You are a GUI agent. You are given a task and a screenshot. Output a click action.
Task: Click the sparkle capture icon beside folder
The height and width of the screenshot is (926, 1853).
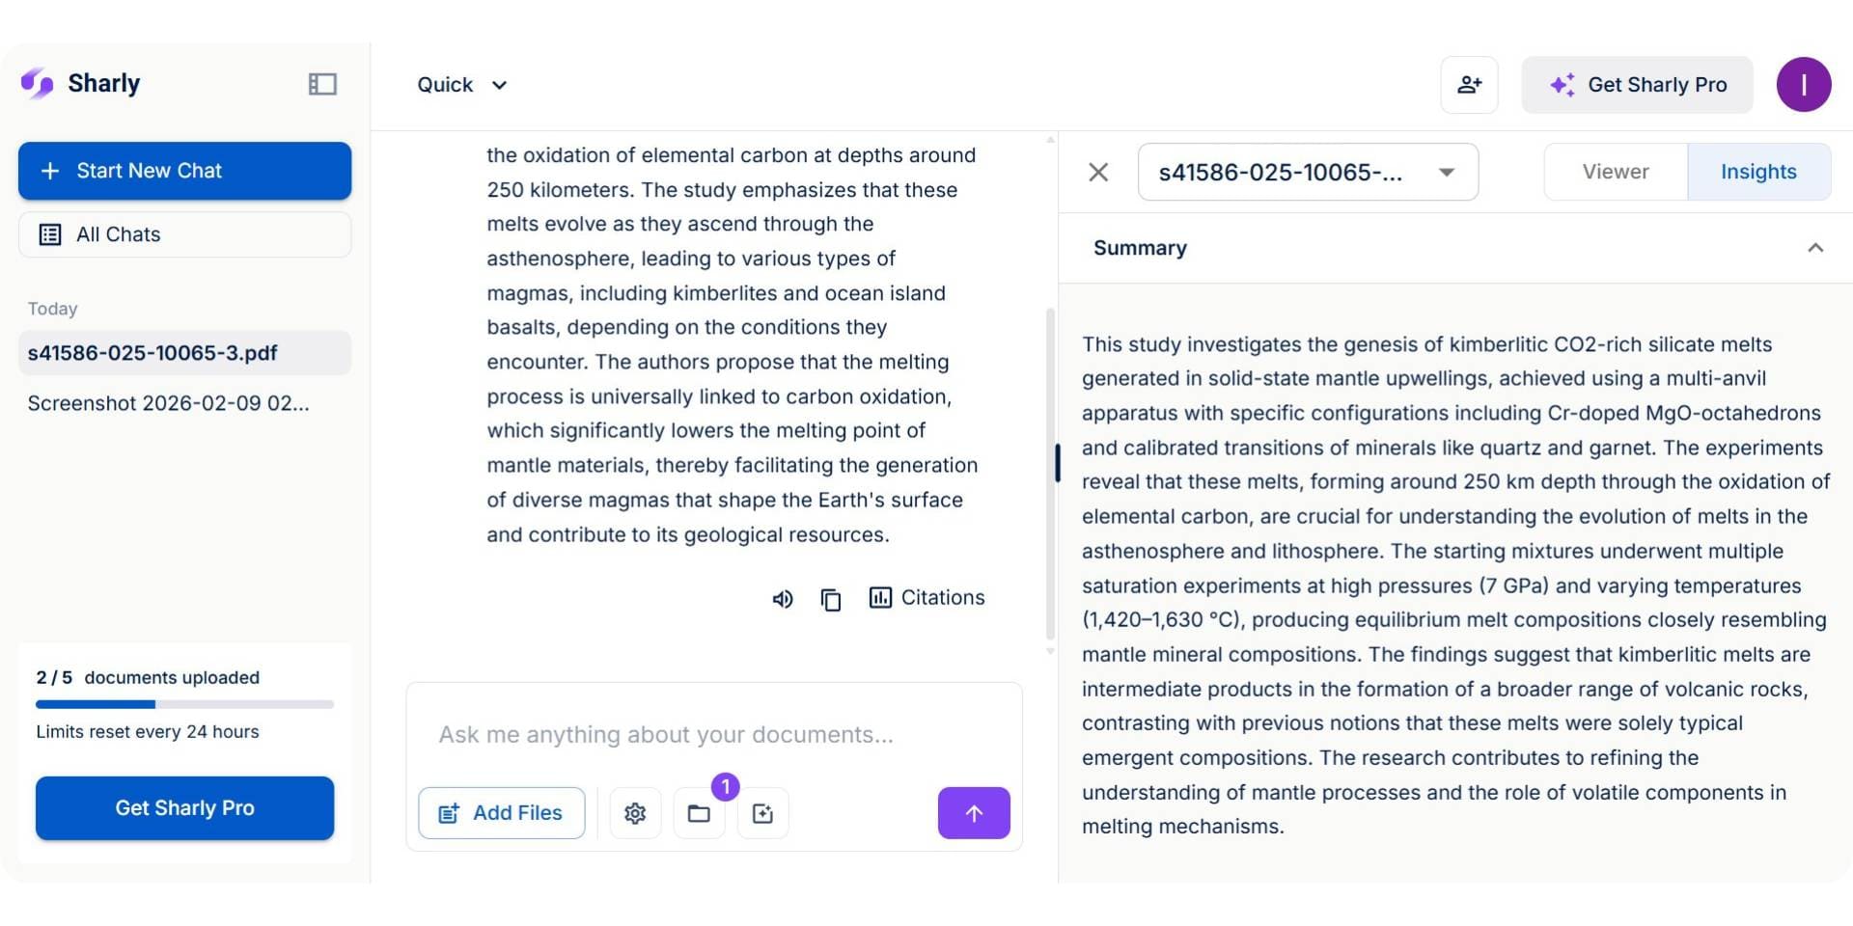762,813
